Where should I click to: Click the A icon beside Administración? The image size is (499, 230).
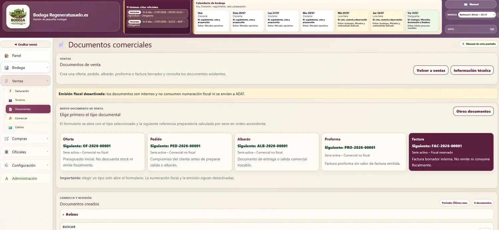pyautogui.click(x=6, y=178)
